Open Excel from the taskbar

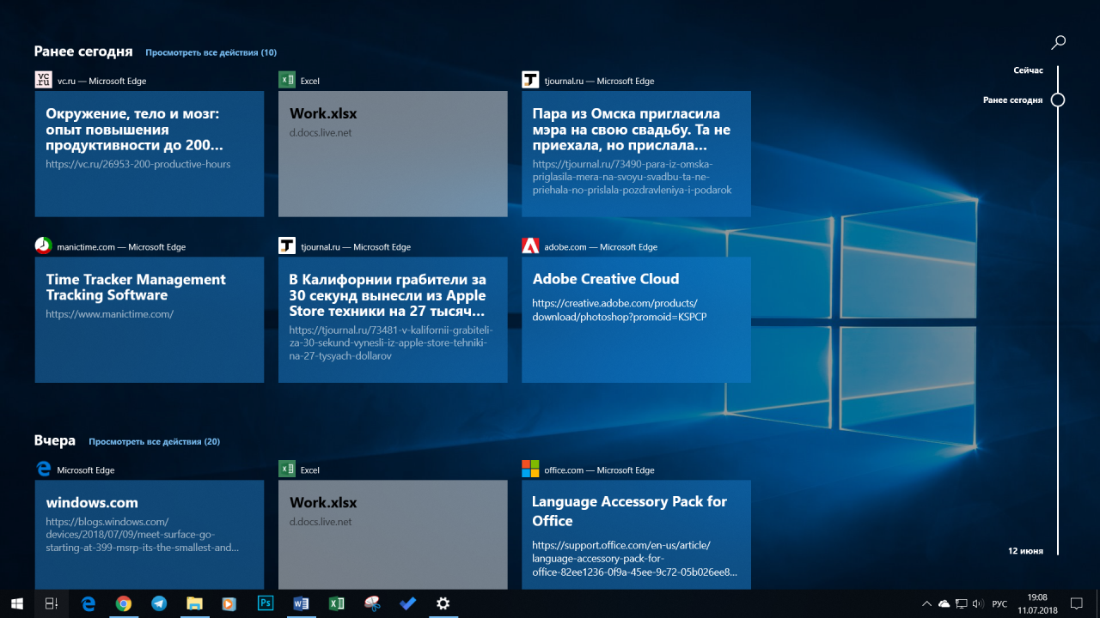point(336,603)
